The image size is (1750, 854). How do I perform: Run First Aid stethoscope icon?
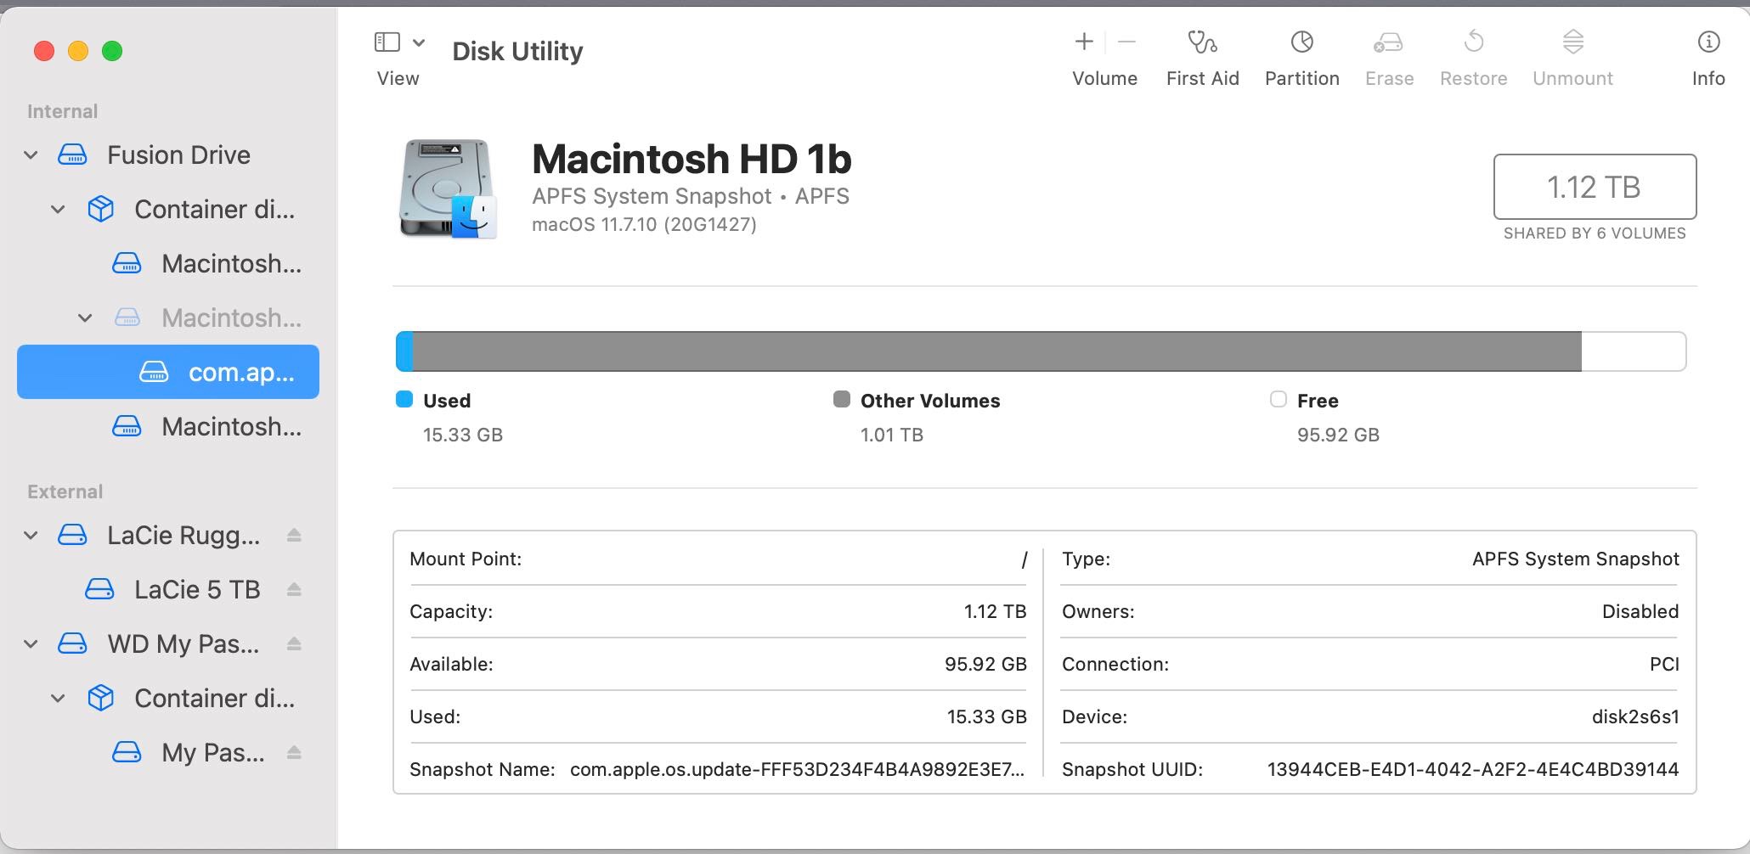[x=1202, y=42]
